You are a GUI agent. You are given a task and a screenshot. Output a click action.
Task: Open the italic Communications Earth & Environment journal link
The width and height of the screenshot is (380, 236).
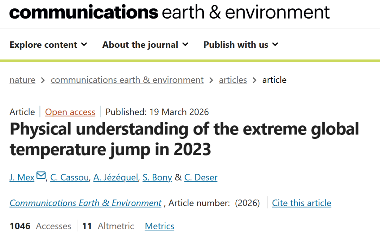[x=85, y=203]
